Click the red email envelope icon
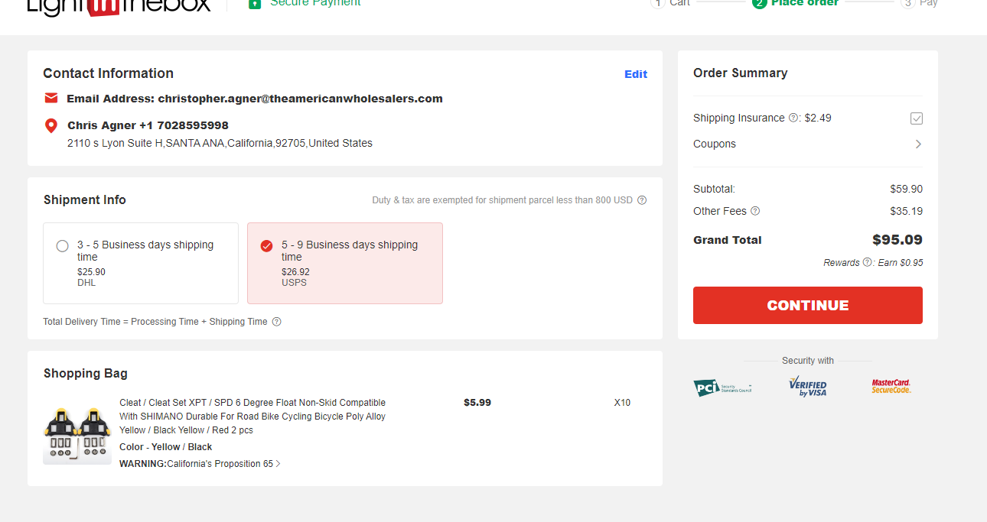The height and width of the screenshot is (522, 987). 51,98
